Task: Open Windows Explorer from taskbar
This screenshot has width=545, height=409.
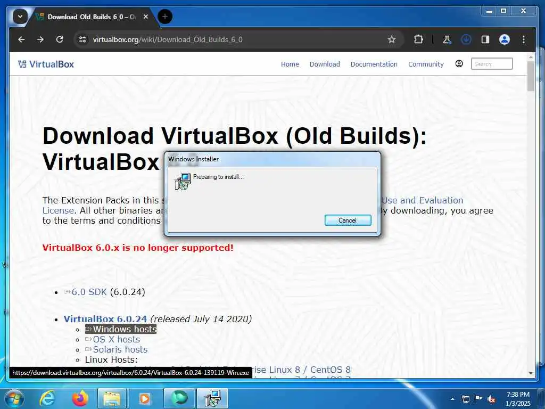Action: pyautogui.click(x=112, y=398)
